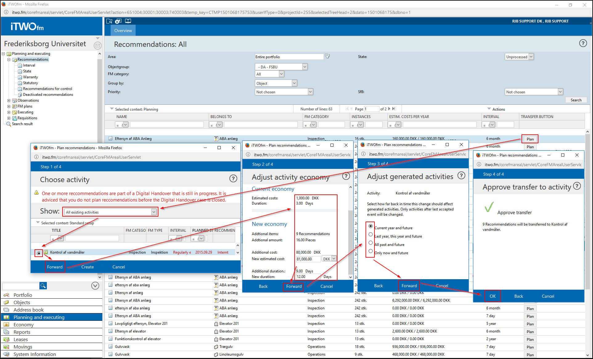Click the envelope icon beside Frederiksborg Universitet
Image resolution: width=593 pixels, height=359 pixels.
(97, 46)
